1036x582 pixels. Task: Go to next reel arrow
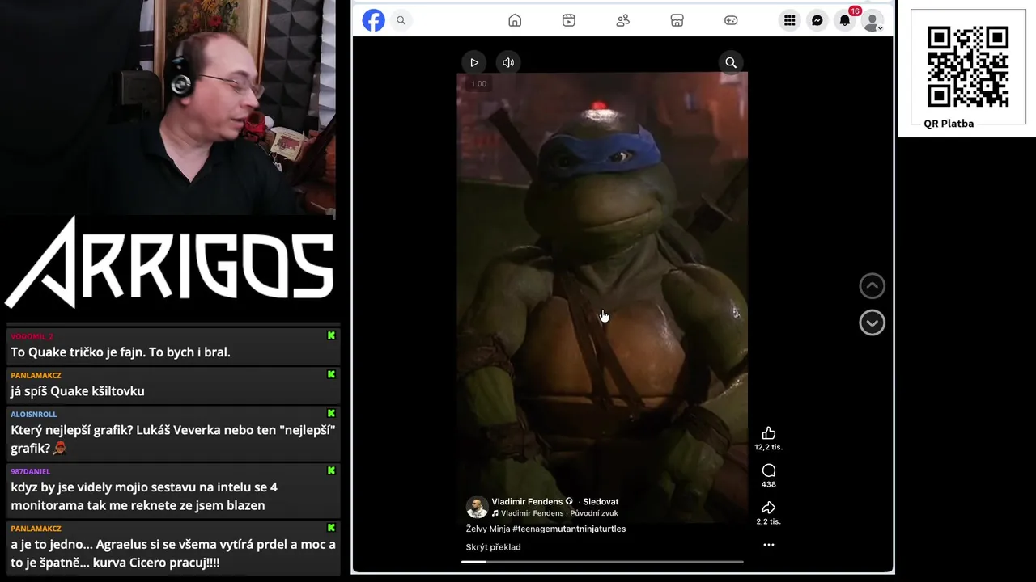(x=872, y=323)
